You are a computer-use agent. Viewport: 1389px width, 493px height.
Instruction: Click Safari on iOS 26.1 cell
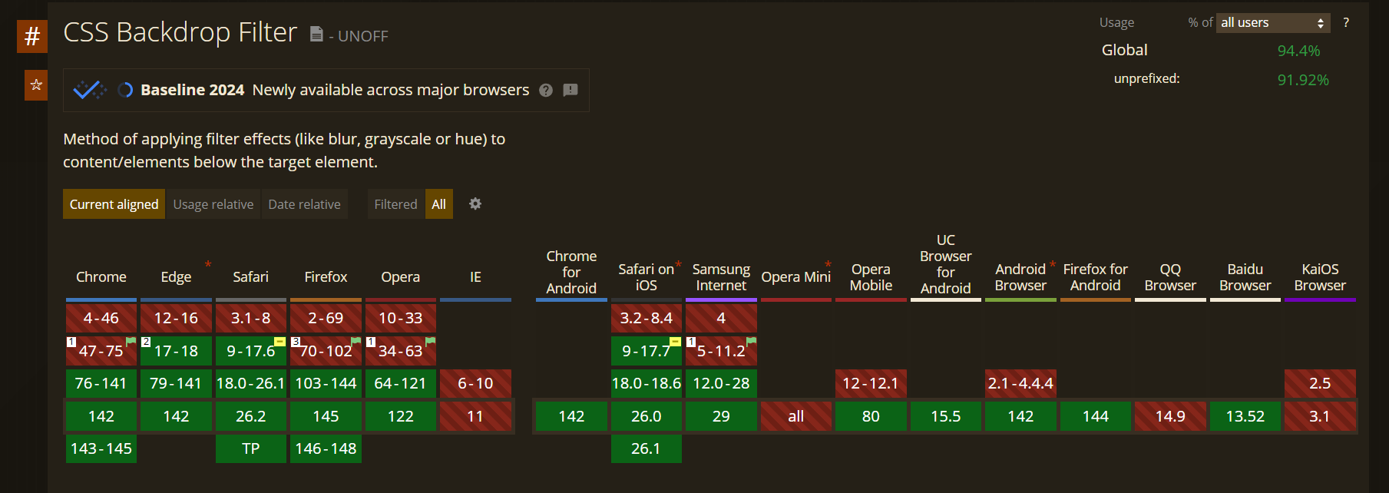pyautogui.click(x=647, y=448)
